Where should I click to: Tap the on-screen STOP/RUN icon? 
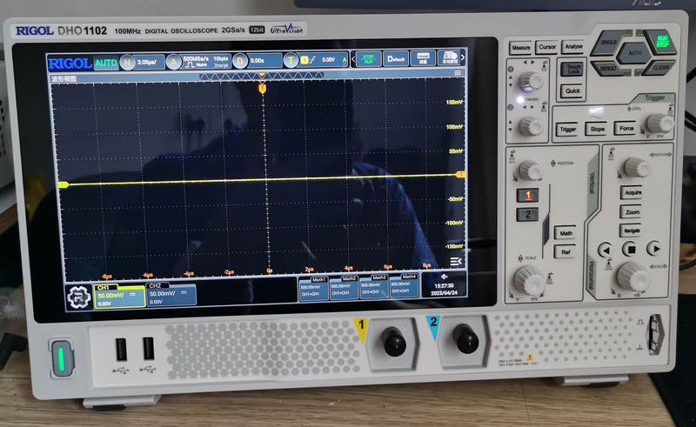(368, 60)
